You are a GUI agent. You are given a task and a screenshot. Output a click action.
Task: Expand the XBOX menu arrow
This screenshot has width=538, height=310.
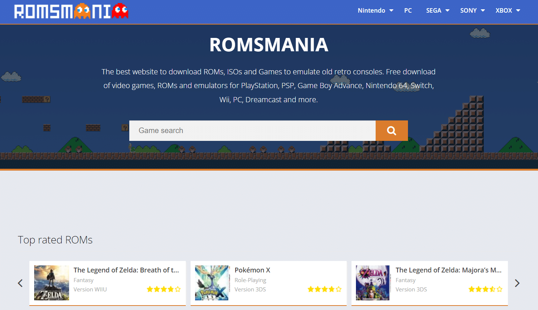click(518, 11)
